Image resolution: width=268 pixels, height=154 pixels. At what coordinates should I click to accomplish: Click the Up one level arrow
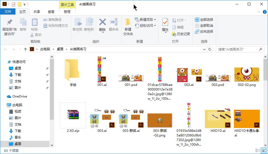pos(25,49)
